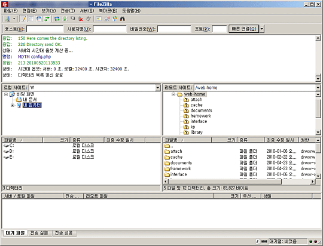Open the 전송(T) menu
This screenshot has width=323, height=246.
click(68, 11)
